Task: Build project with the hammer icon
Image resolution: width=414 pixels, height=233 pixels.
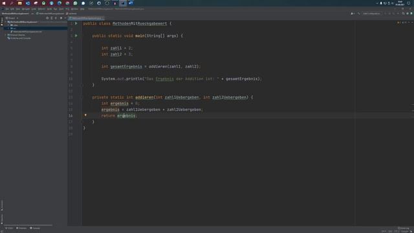Action: point(358,14)
